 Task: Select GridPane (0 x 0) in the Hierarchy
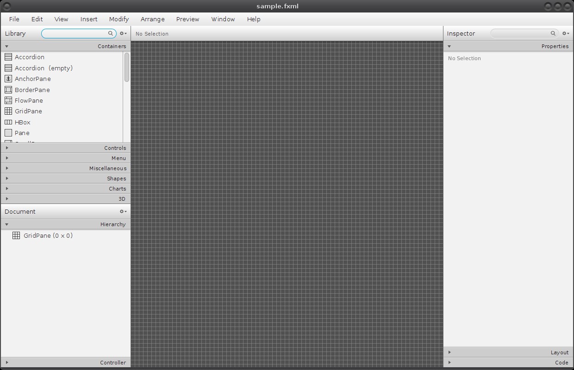pos(48,235)
